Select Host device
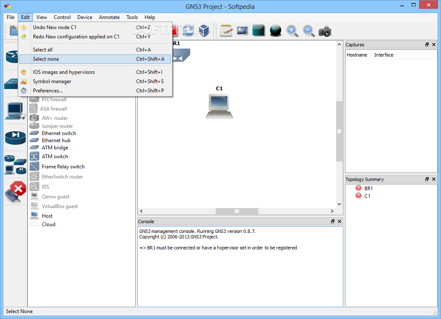The image size is (441, 319). (47, 216)
